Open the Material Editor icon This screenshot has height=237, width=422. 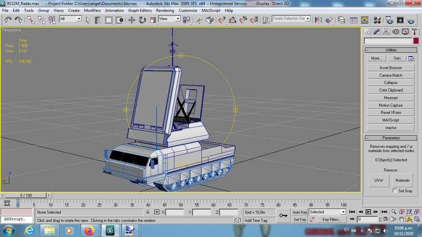(x=377, y=20)
